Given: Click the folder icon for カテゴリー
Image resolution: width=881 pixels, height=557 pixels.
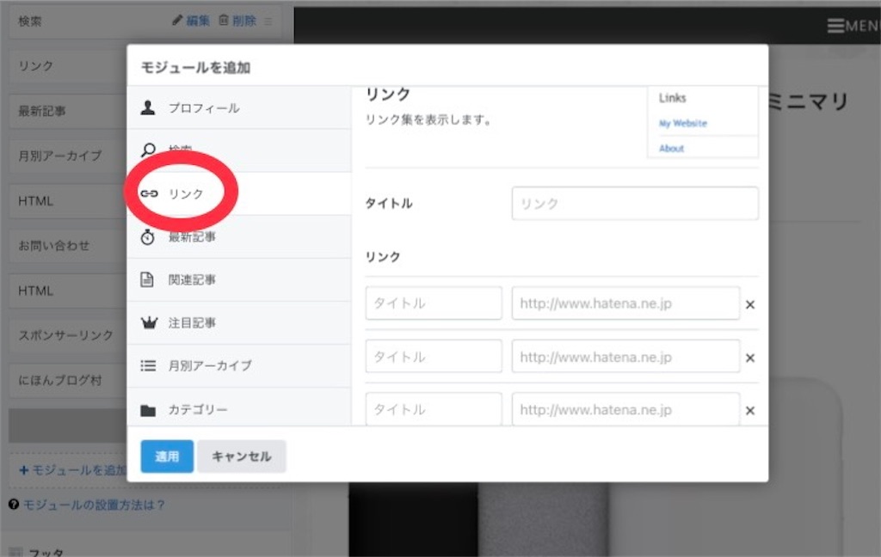Looking at the screenshot, I should pos(148,411).
